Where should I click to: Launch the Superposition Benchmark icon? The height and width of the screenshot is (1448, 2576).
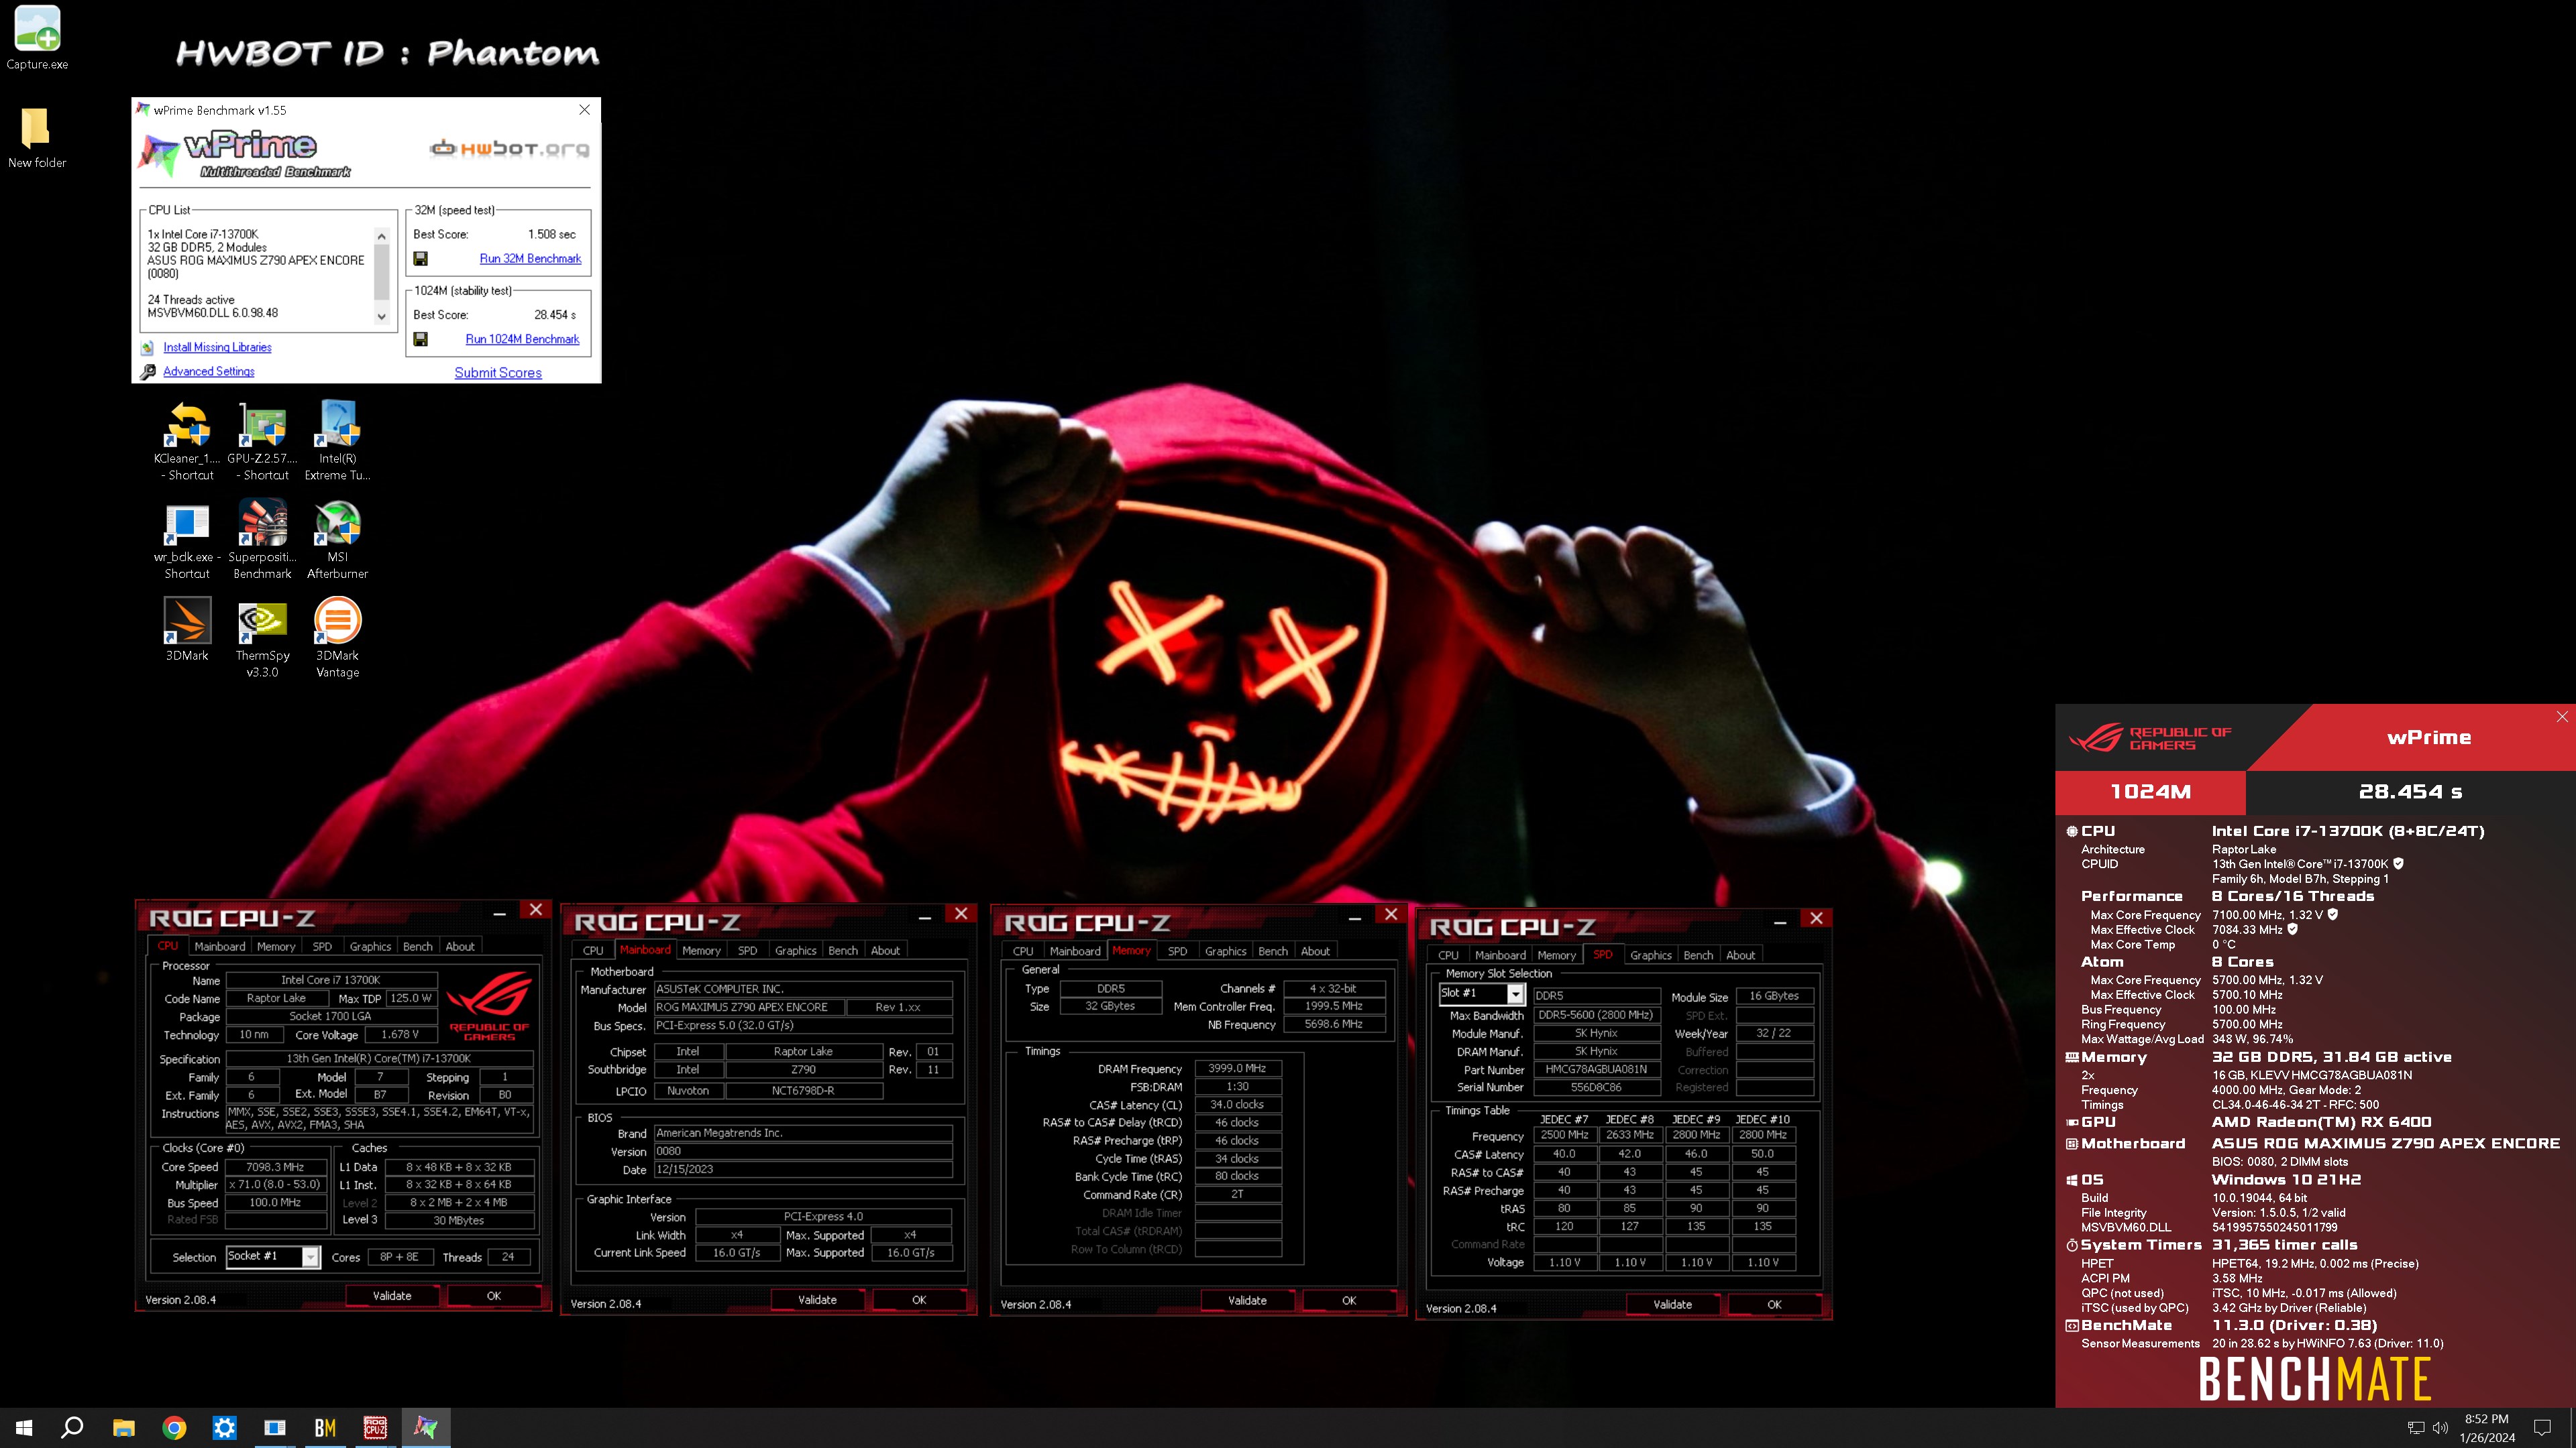click(262, 540)
